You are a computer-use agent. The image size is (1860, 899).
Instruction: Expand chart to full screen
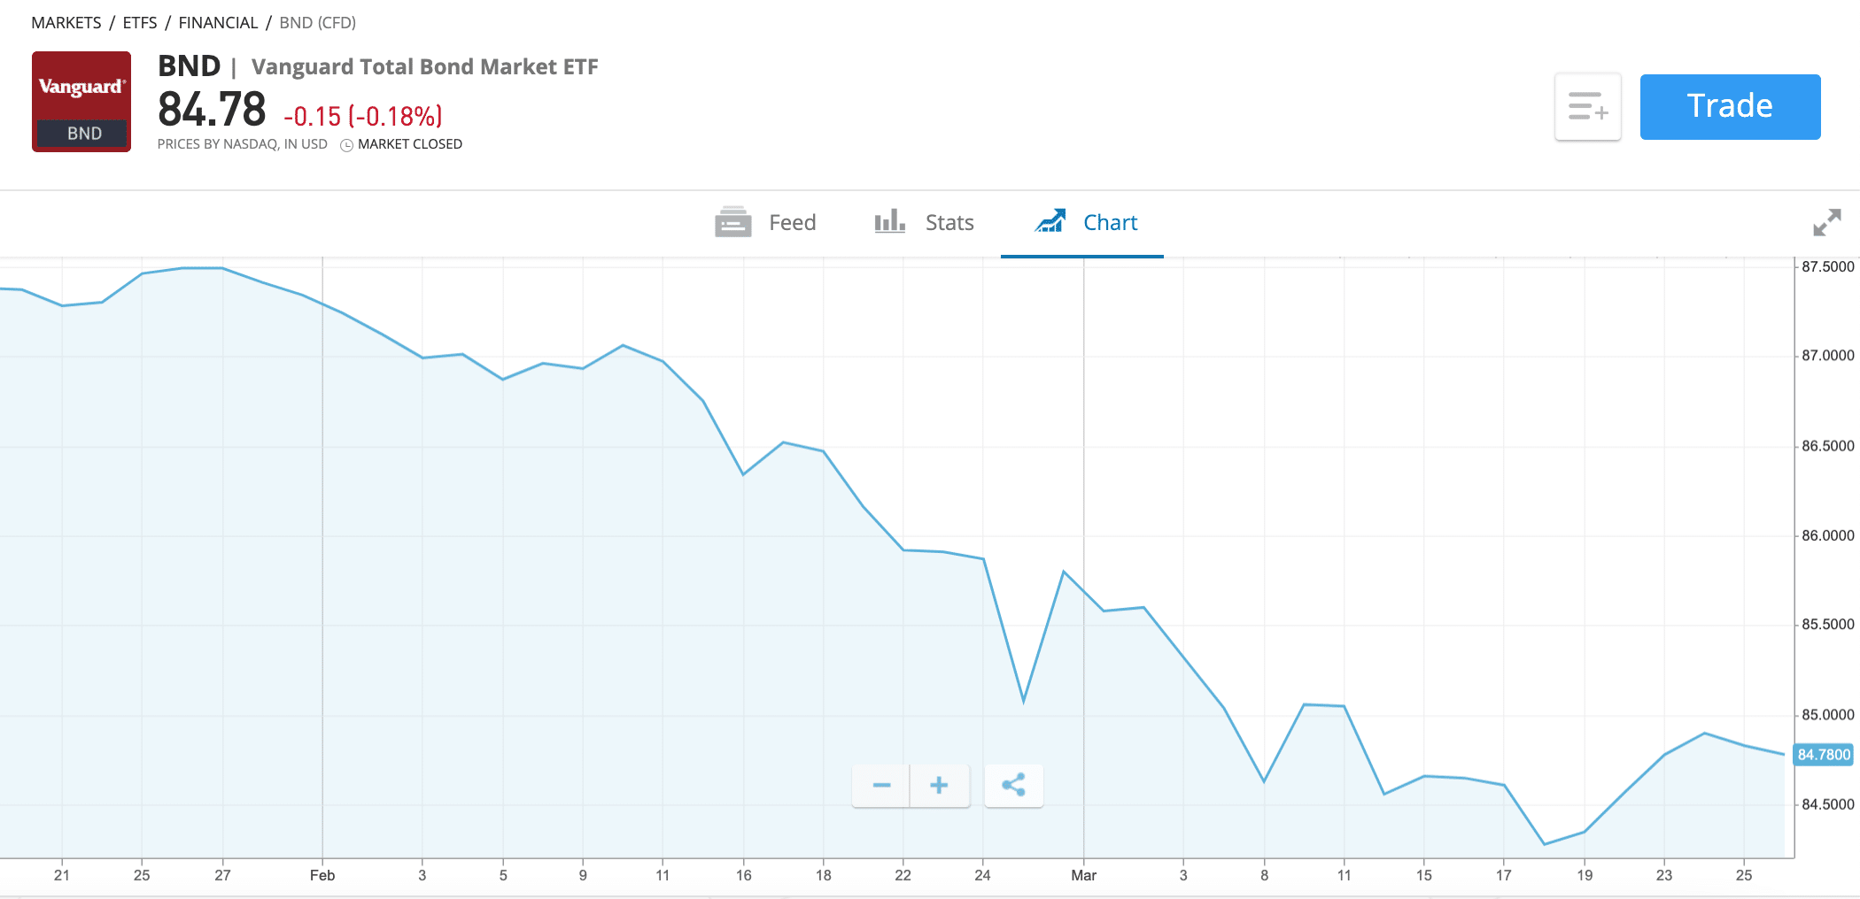click(x=1826, y=222)
